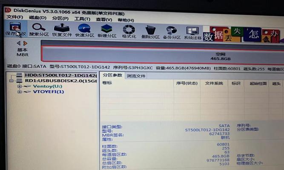Click Delete Partition (删除分区) icon
This screenshot has height=170, width=284.
click(150, 32)
